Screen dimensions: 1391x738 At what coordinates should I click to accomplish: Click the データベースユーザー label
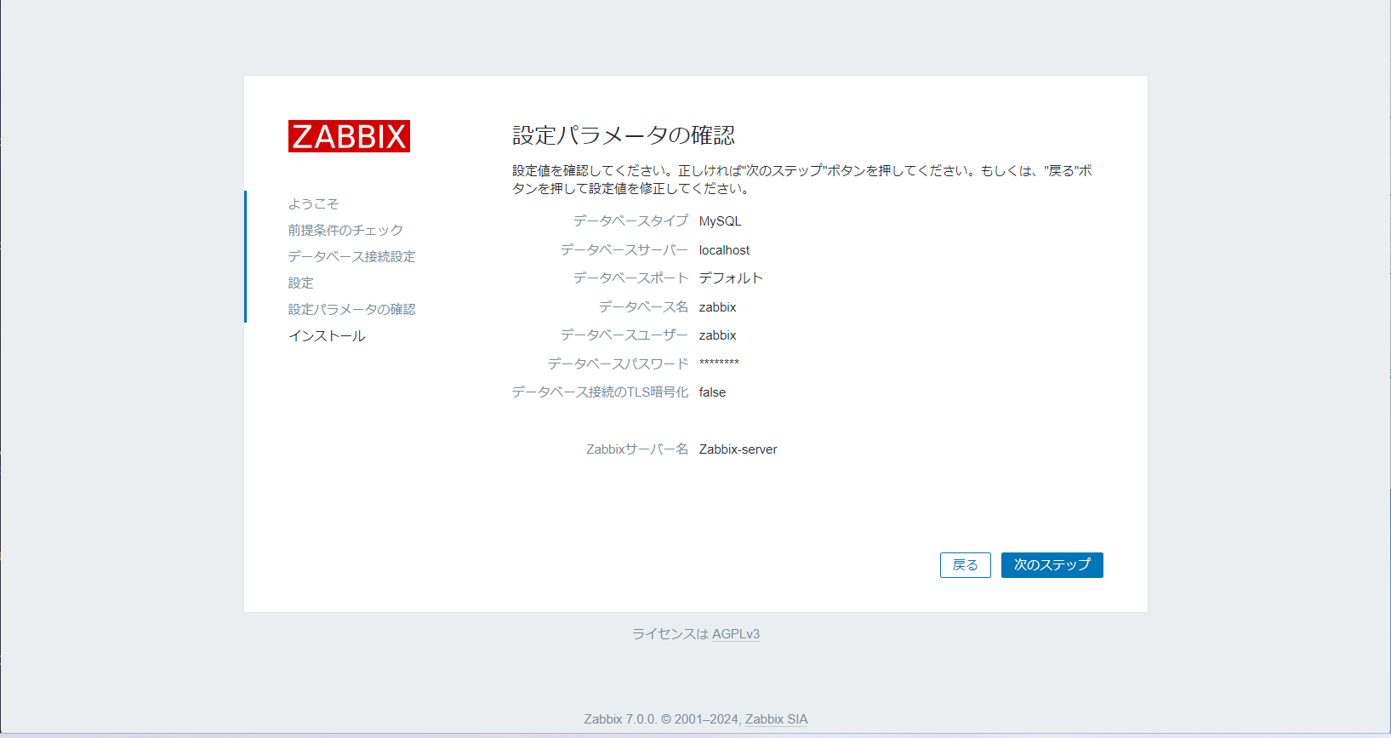624,335
